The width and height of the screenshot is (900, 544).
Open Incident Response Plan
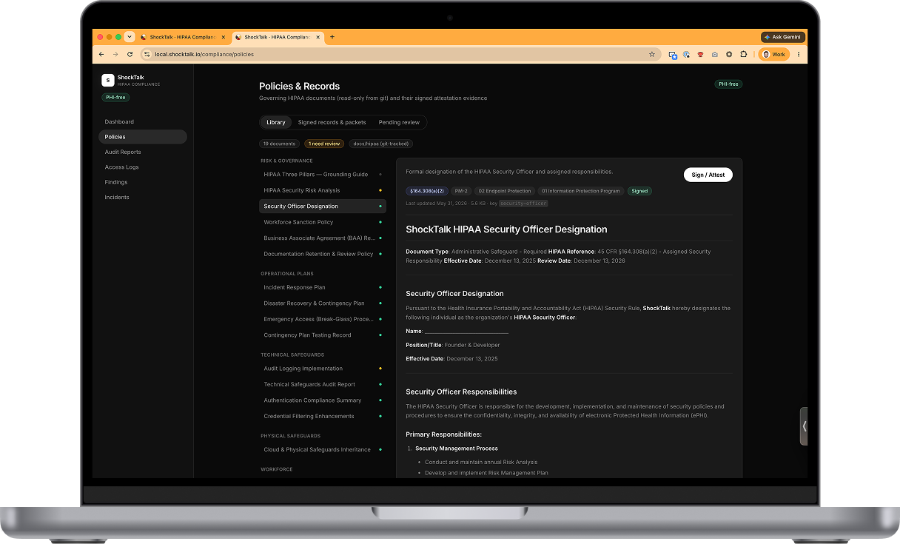[323, 287]
